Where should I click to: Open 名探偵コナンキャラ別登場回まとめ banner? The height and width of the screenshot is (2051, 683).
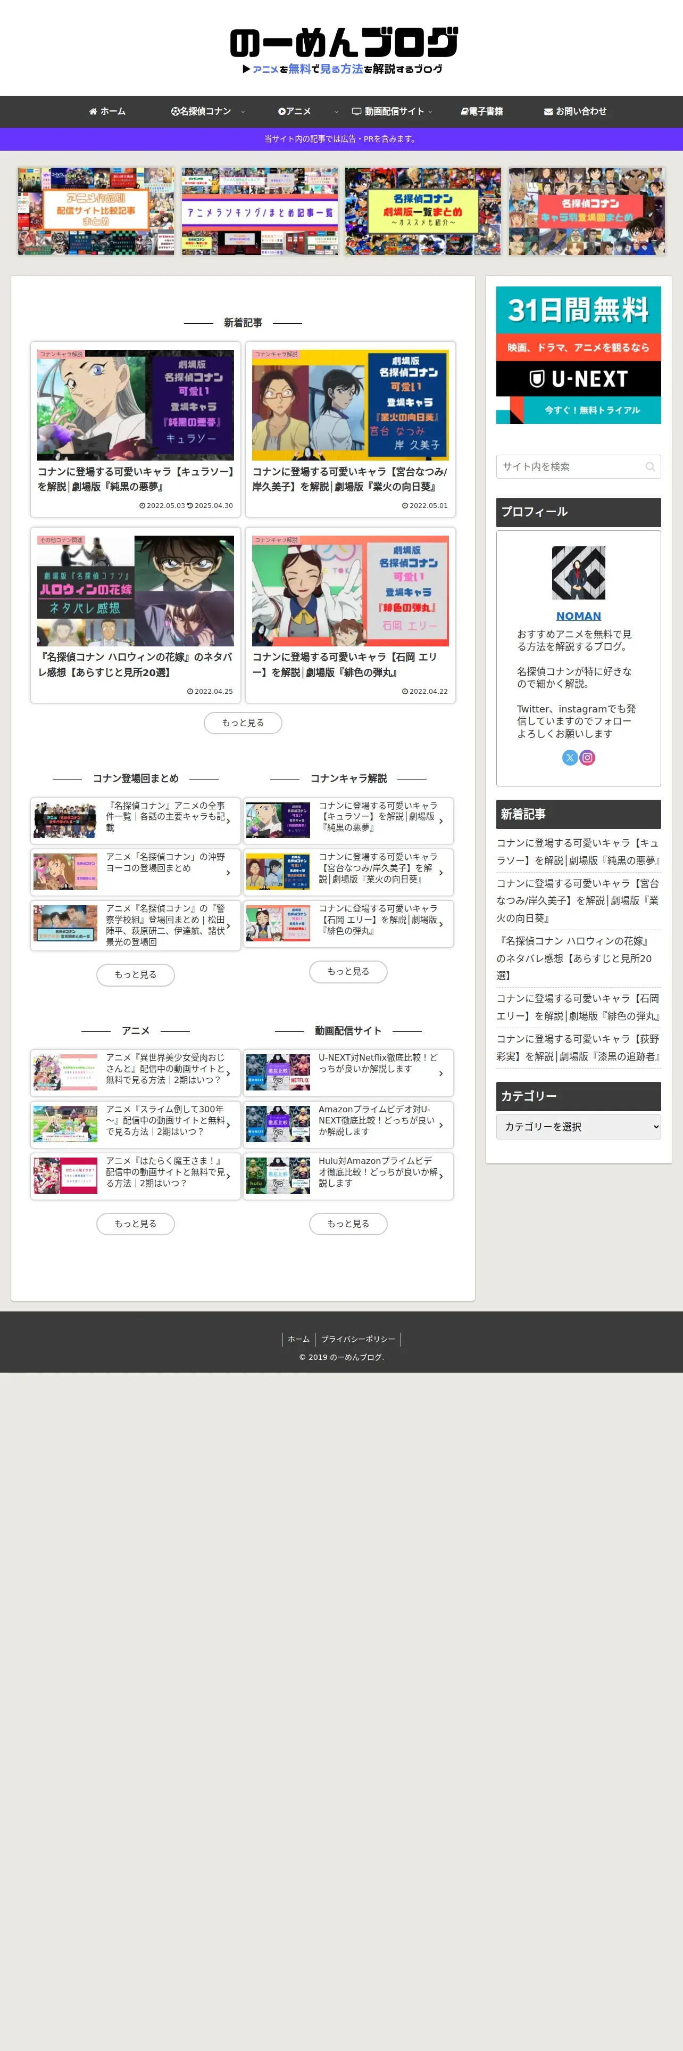587,211
